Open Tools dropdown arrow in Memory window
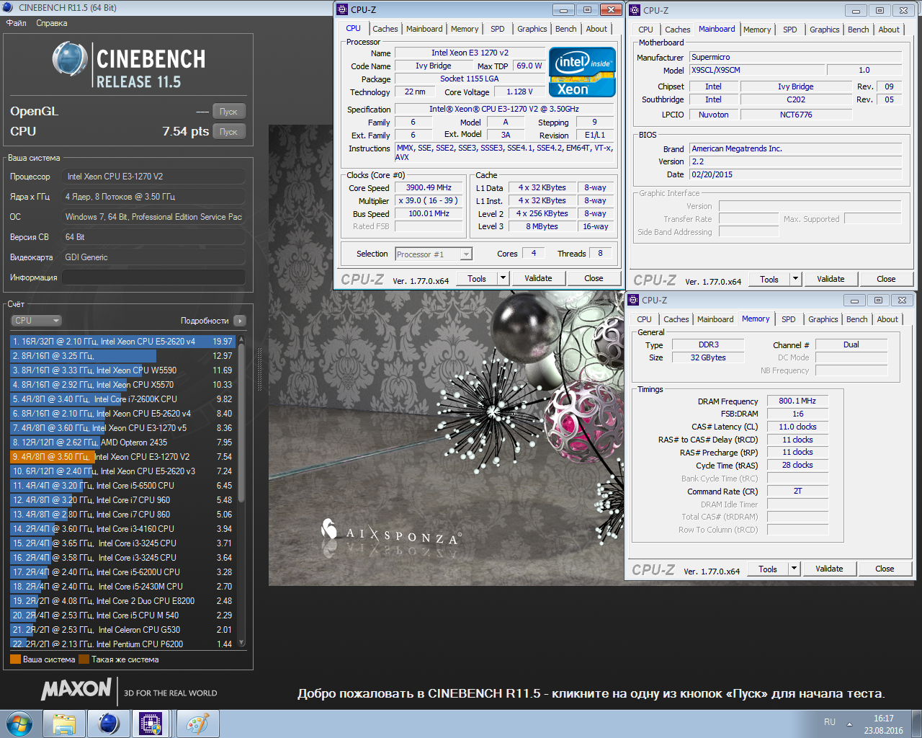The image size is (922, 738). [794, 569]
